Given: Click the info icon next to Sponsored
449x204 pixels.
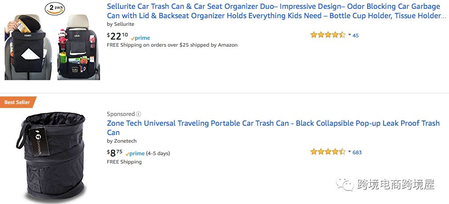Looking at the screenshot, I should pos(139,114).
